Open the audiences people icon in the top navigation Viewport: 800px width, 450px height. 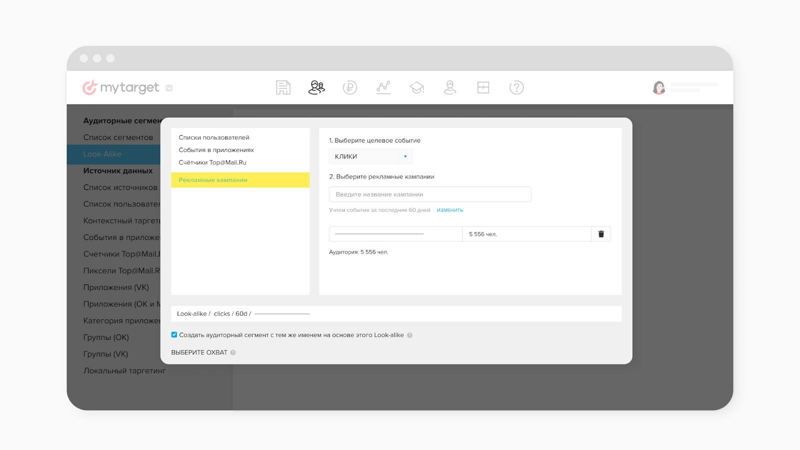[316, 87]
